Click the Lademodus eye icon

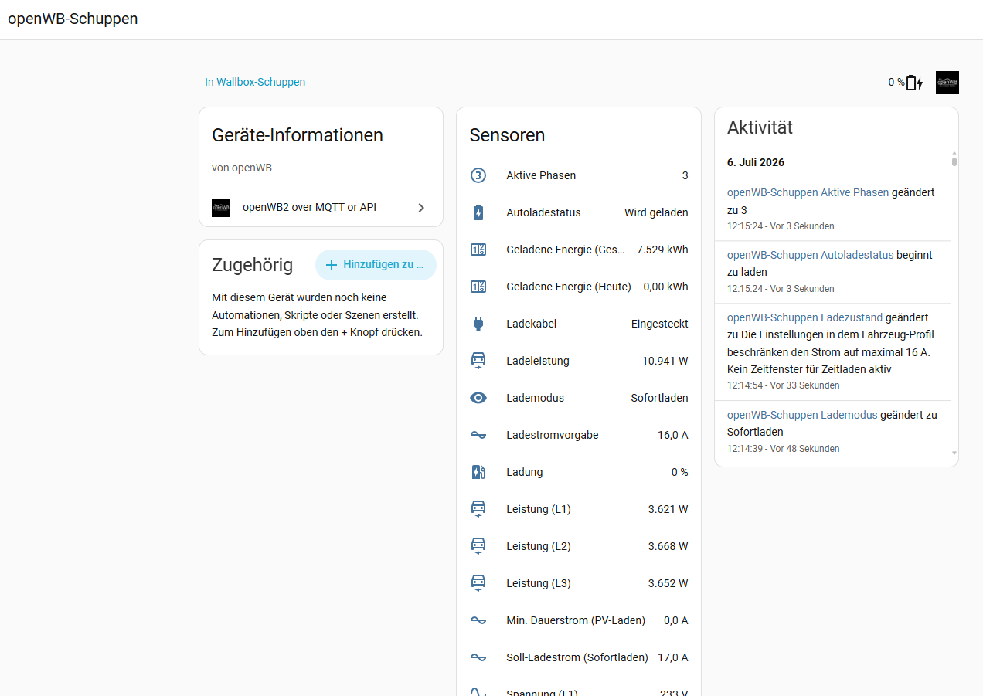coord(478,398)
